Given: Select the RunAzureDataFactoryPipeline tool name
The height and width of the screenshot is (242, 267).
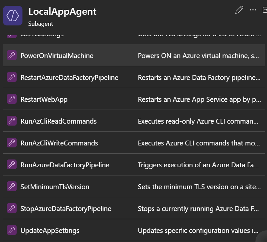Looking at the screenshot, I should (x=65, y=165).
